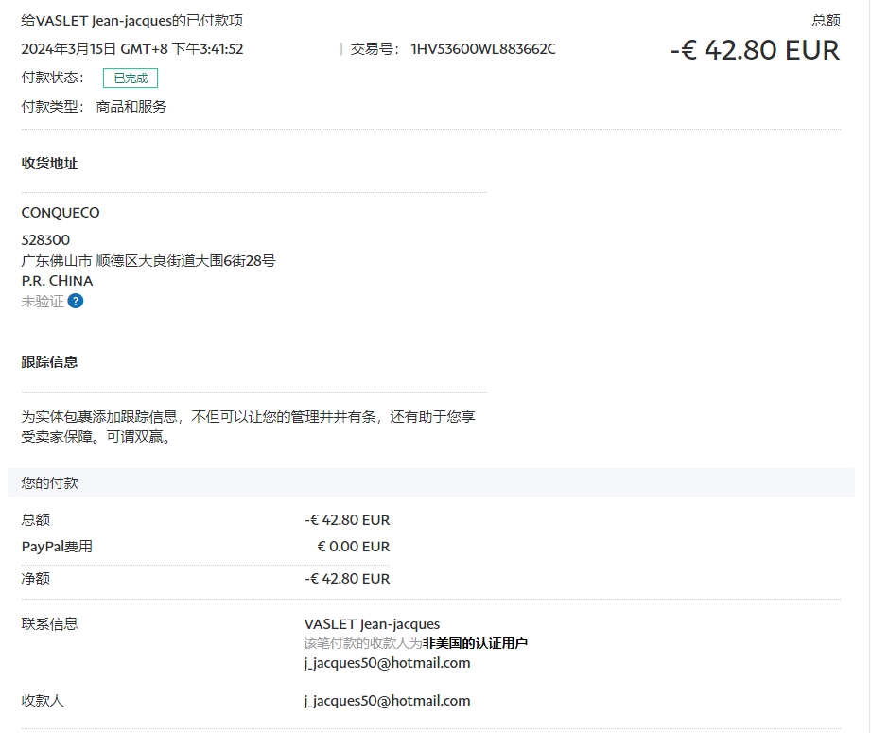Click the 总额 label above the top amount
The height and width of the screenshot is (733, 871).
pos(826,21)
